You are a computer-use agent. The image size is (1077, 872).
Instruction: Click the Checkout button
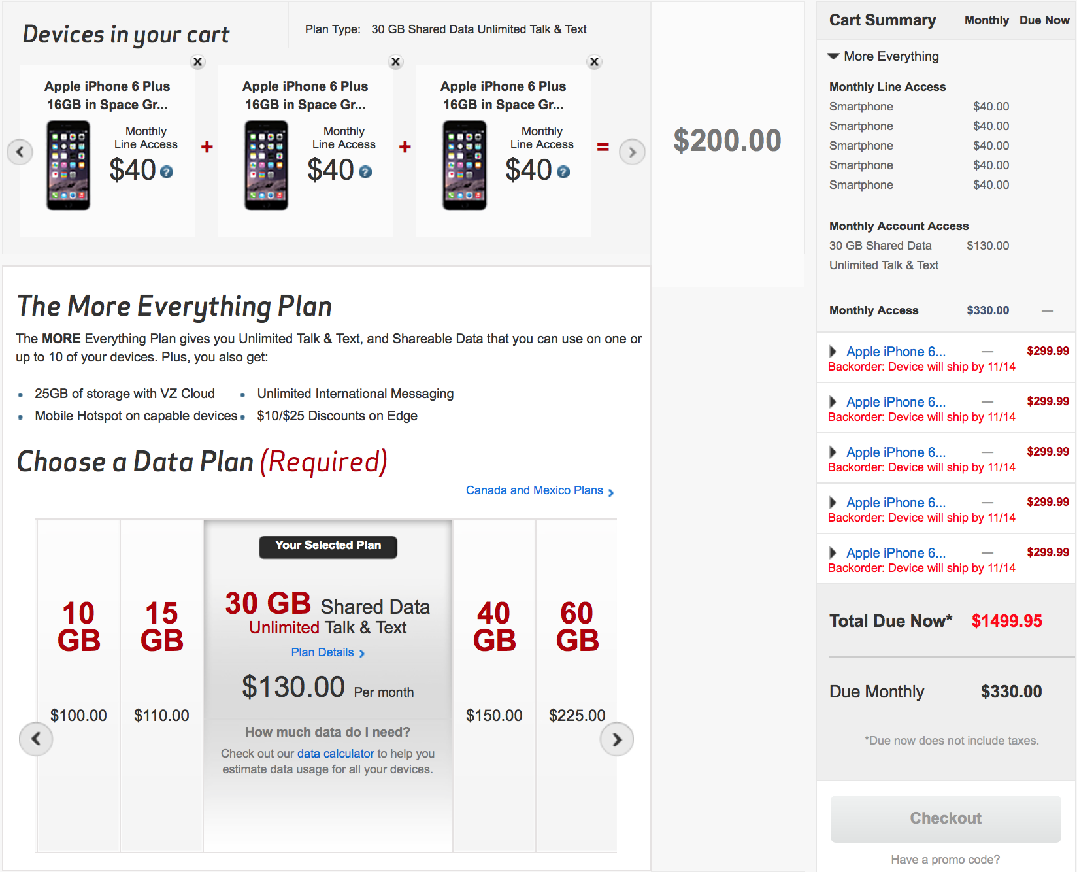click(x=945, y=818)
